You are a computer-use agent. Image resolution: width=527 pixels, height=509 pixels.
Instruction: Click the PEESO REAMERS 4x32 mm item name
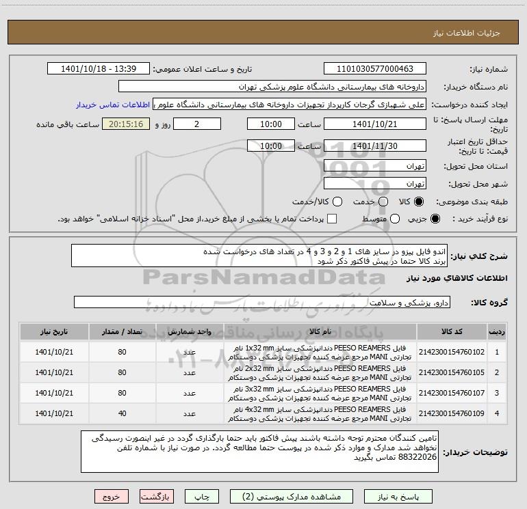coord(320,414)
